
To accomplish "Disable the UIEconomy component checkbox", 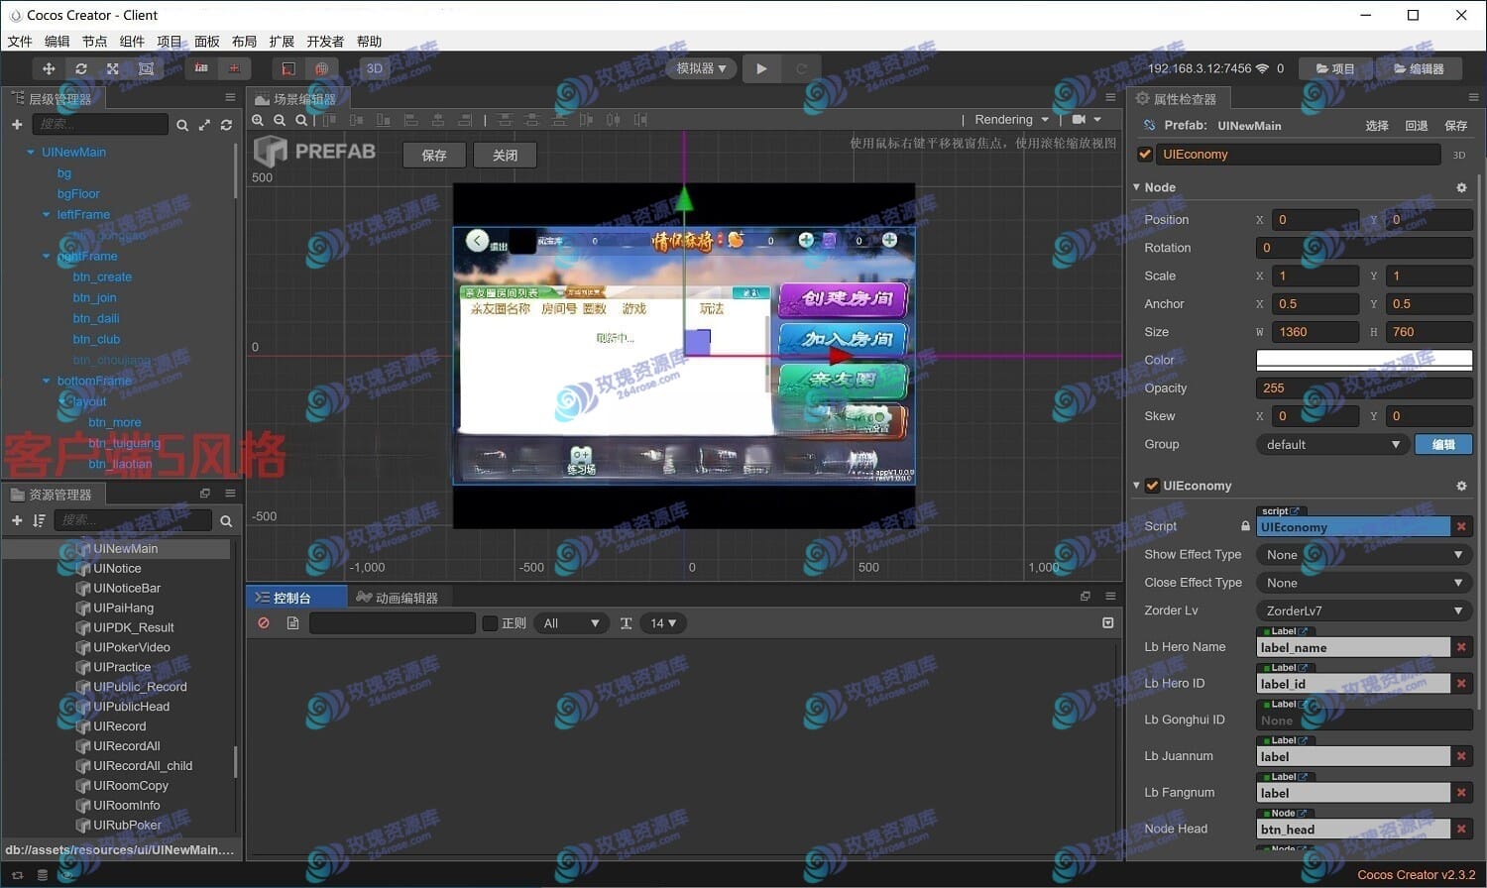I will coord(1152,486).
